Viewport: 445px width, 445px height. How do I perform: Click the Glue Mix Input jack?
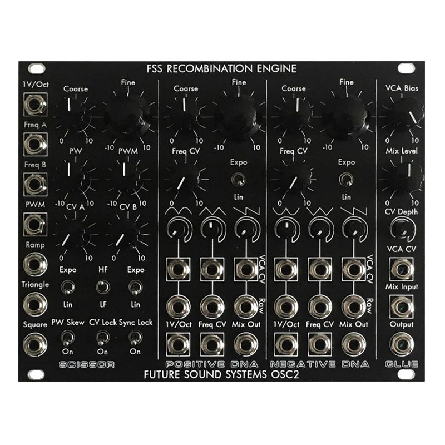(x=401, y=307)
